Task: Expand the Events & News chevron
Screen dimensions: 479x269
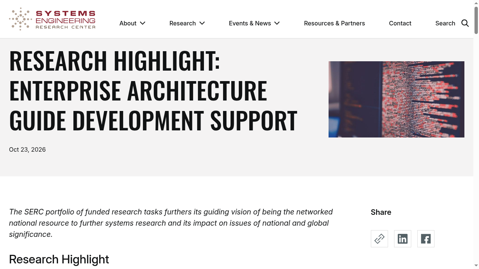Action: pos(277,23)
